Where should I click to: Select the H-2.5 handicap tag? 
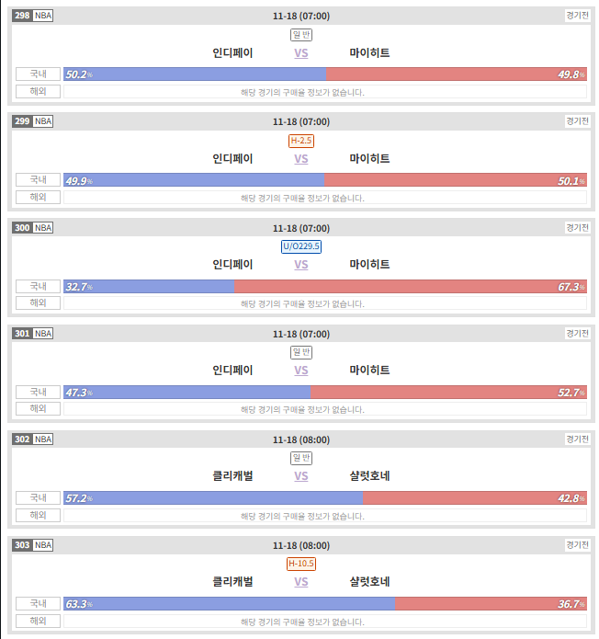301,141
